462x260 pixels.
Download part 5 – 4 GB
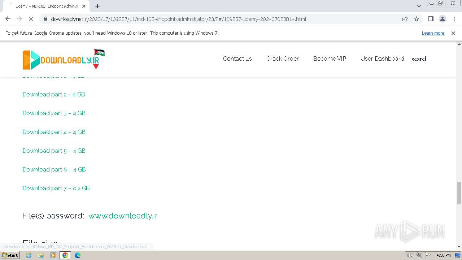pos(54,151)
